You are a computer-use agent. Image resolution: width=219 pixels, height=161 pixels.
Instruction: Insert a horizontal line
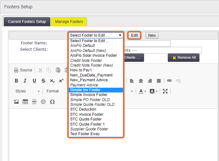click(x=34, y=102)
